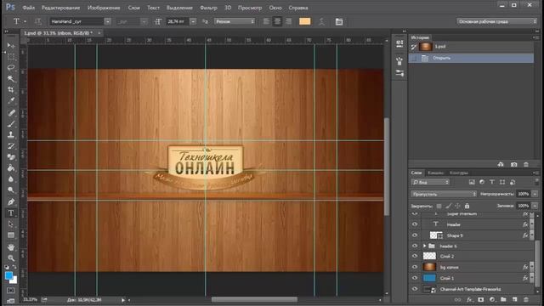Hide the header 6 group

[415, 246]
